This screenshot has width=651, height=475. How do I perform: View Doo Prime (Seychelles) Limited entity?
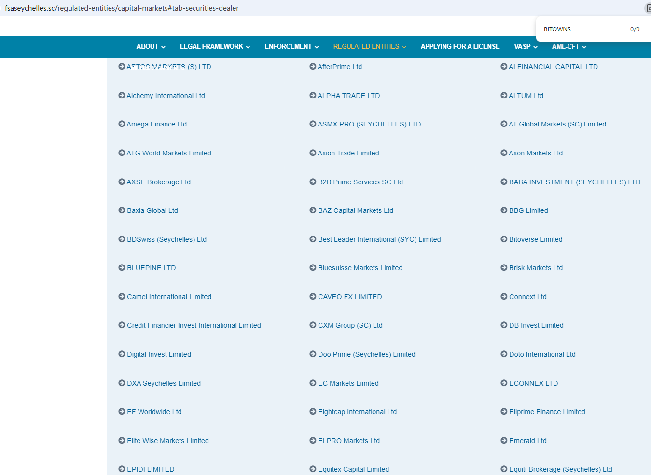coord(367,354)
